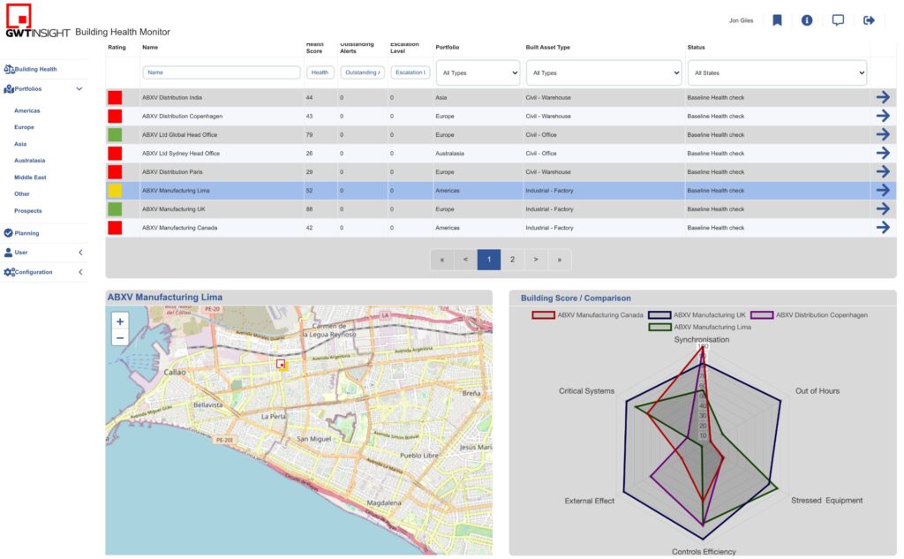Click the logout icon
The image size is (904, 559).
click(869, 20)
